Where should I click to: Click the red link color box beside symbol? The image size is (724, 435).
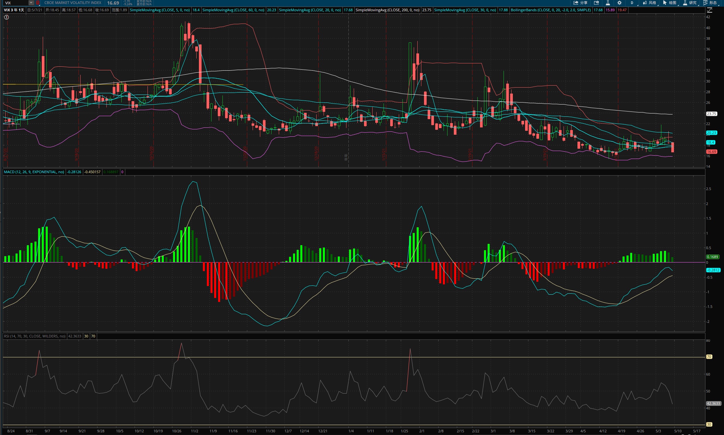point(38,3)
